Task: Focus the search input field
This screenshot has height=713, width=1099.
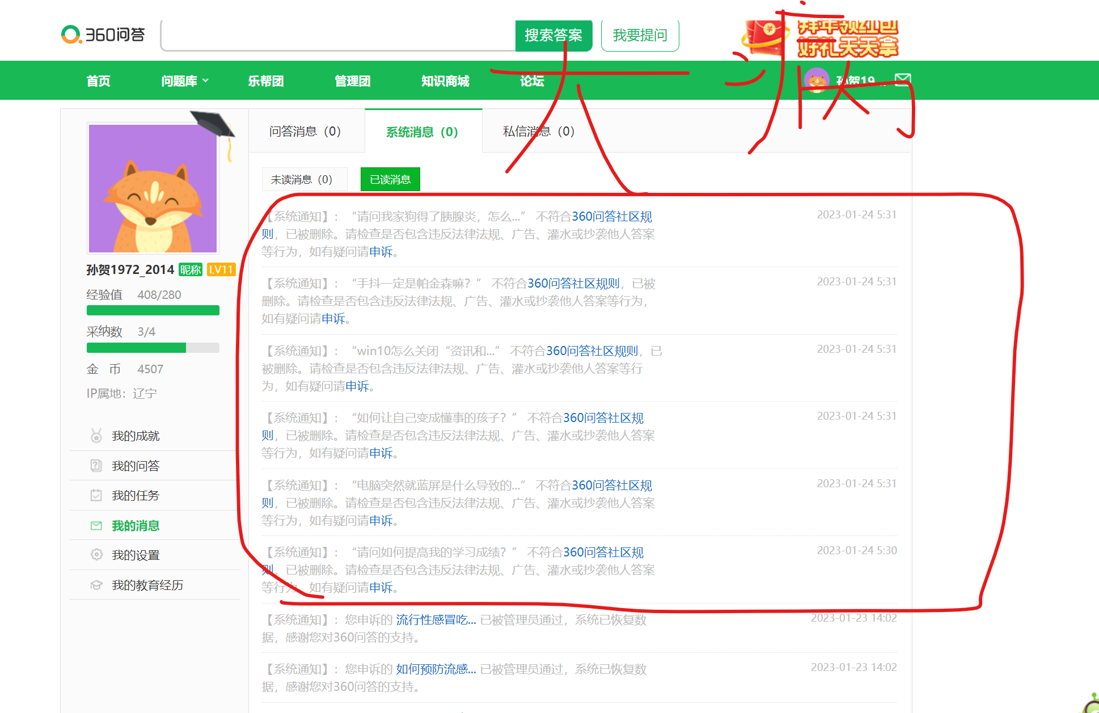Action: pos(339,35)
